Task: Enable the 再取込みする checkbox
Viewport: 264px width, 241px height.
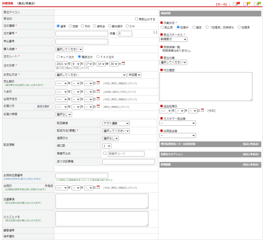Action: [x=137, y=19]
